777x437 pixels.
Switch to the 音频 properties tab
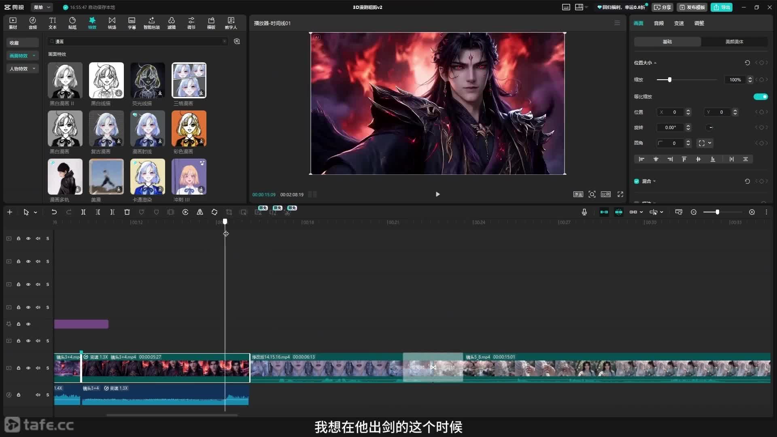[x=658, y=23]
